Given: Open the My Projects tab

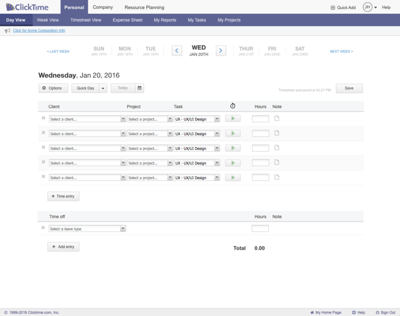Looking at the screenshot, I should point(229,20).
